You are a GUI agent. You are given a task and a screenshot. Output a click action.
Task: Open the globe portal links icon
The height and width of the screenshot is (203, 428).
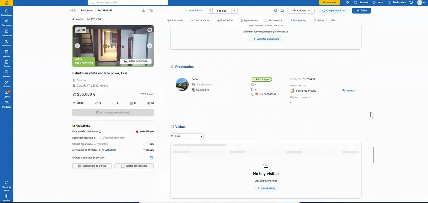(151, 158)
